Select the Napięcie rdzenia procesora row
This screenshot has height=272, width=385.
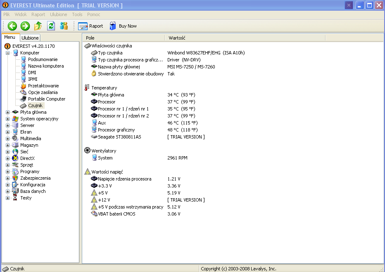pos(135,179)
